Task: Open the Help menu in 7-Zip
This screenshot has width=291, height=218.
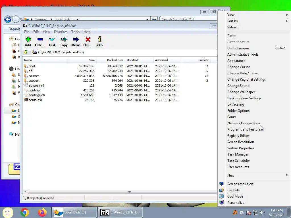Action: [87, 32]
